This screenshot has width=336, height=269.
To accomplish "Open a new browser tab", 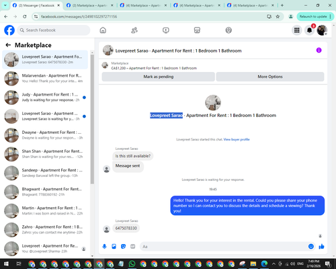I will [x=282, y=5].
